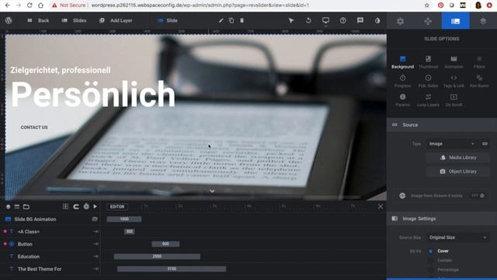Open the Params slide option
497x280 pixels.
[x=402, y=100]
